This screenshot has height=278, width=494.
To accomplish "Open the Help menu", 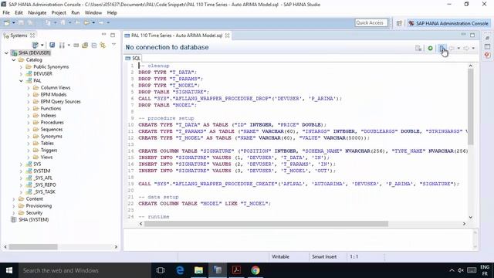I will (112, 12).
